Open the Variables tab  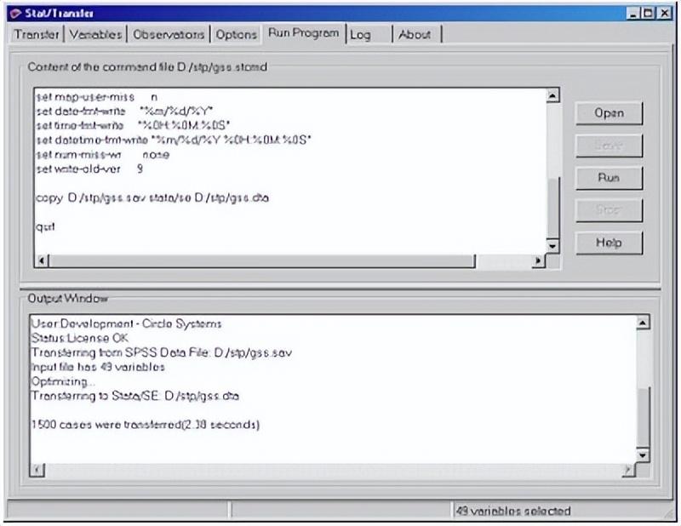(x=95, y=34)
